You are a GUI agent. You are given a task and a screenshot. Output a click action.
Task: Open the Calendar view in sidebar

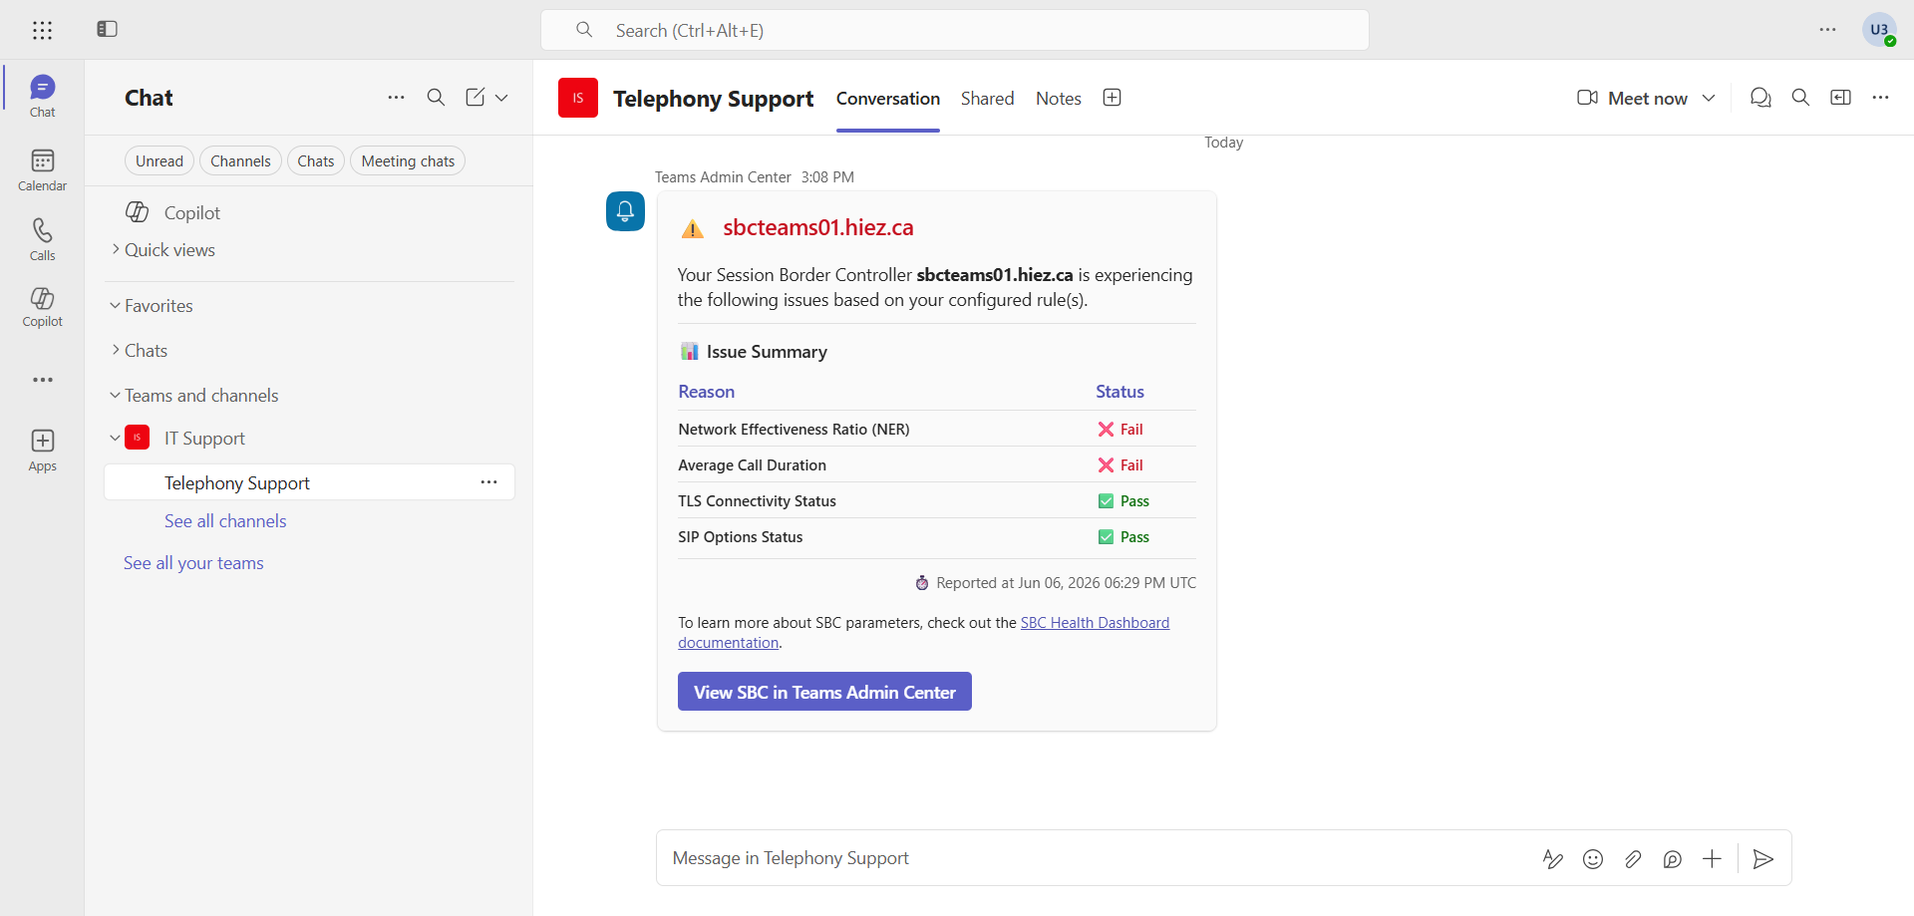tap(42, 169)
